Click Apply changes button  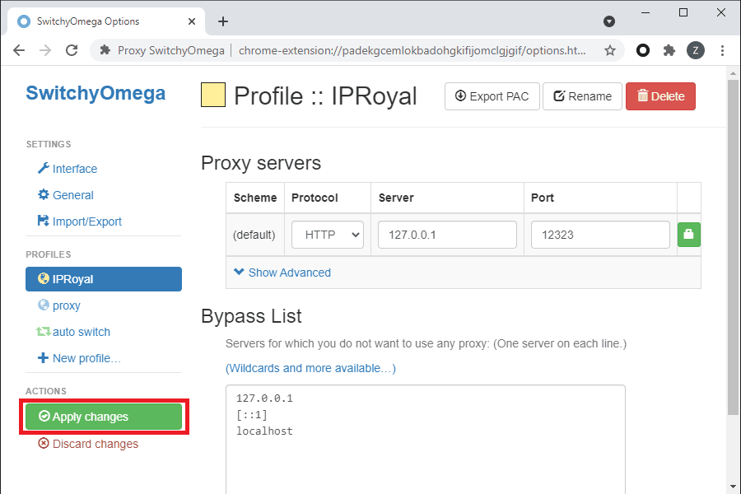click(x=104, y=417)
